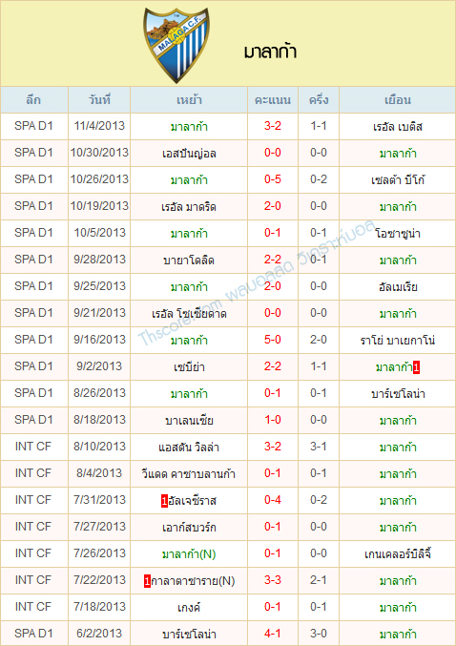This screenshot has width=456, height=646.
Task: Click the มาลาก้า title heading
Action: (270, 52)
